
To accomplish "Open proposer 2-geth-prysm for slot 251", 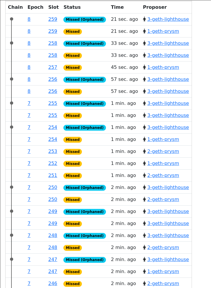I will click(163, 175).
